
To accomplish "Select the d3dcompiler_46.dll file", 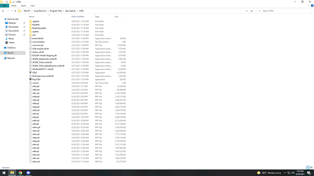I will (41, 49).
